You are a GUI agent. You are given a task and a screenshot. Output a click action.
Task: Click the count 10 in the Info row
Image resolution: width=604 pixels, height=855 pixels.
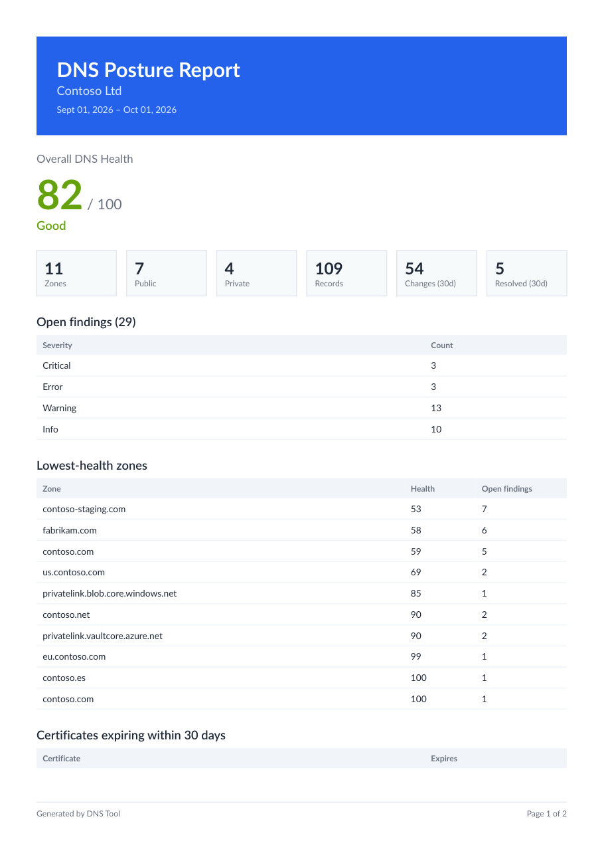[436, 429]
